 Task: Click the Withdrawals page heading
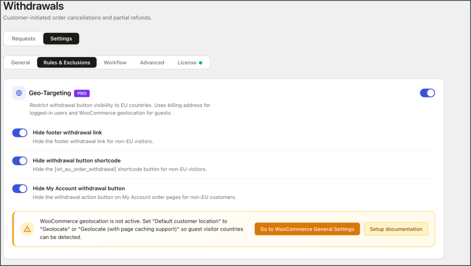coord(34,6)
